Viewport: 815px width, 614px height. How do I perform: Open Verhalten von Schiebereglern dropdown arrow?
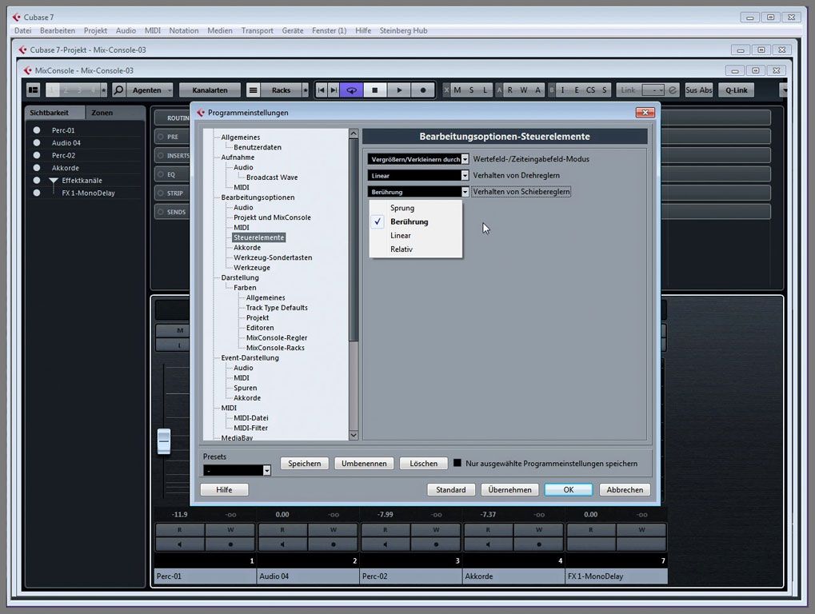pos(465,192)
